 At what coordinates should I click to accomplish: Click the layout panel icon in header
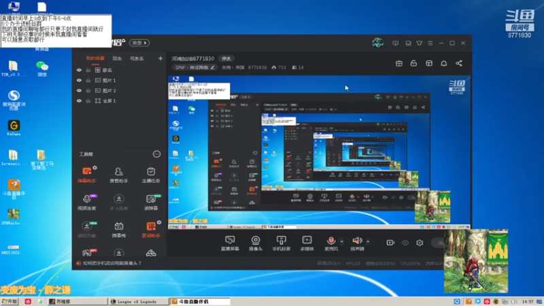click(429, 63)
